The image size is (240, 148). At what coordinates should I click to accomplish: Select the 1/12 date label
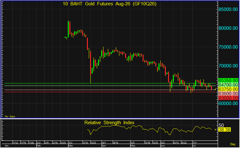coord(15,143)
